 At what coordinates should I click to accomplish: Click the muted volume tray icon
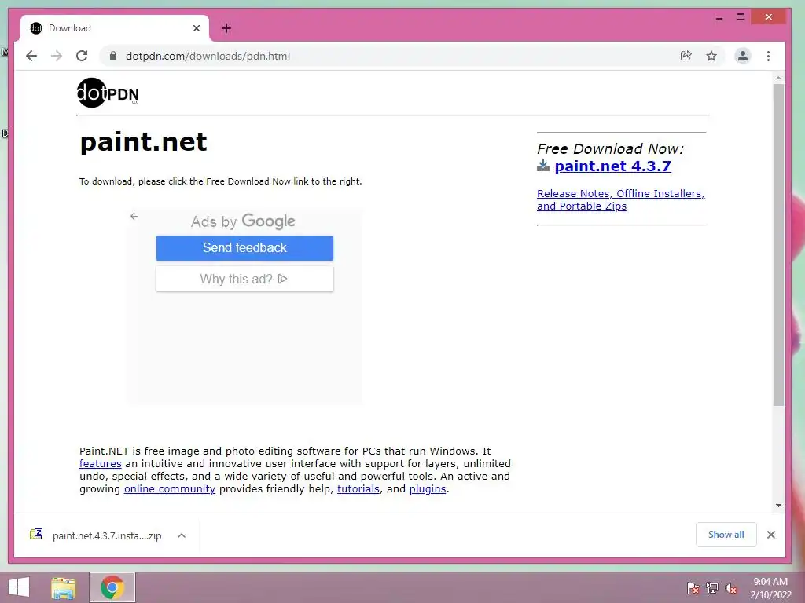pos(731,588)
